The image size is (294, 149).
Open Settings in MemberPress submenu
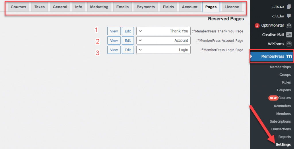pos(283,144)
